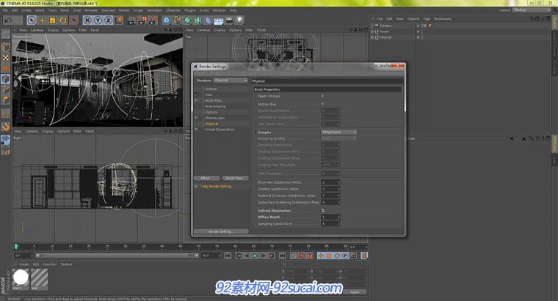The height and width of the screenshot is (301, 558).
Task: Enable the Multi-Pass checkbox
Action: tap(196, 100)
